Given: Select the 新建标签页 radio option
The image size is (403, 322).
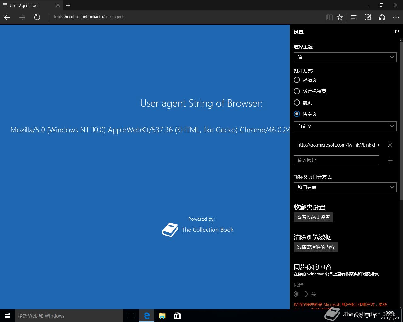Looking at the screenshot, I should (297, 91).
